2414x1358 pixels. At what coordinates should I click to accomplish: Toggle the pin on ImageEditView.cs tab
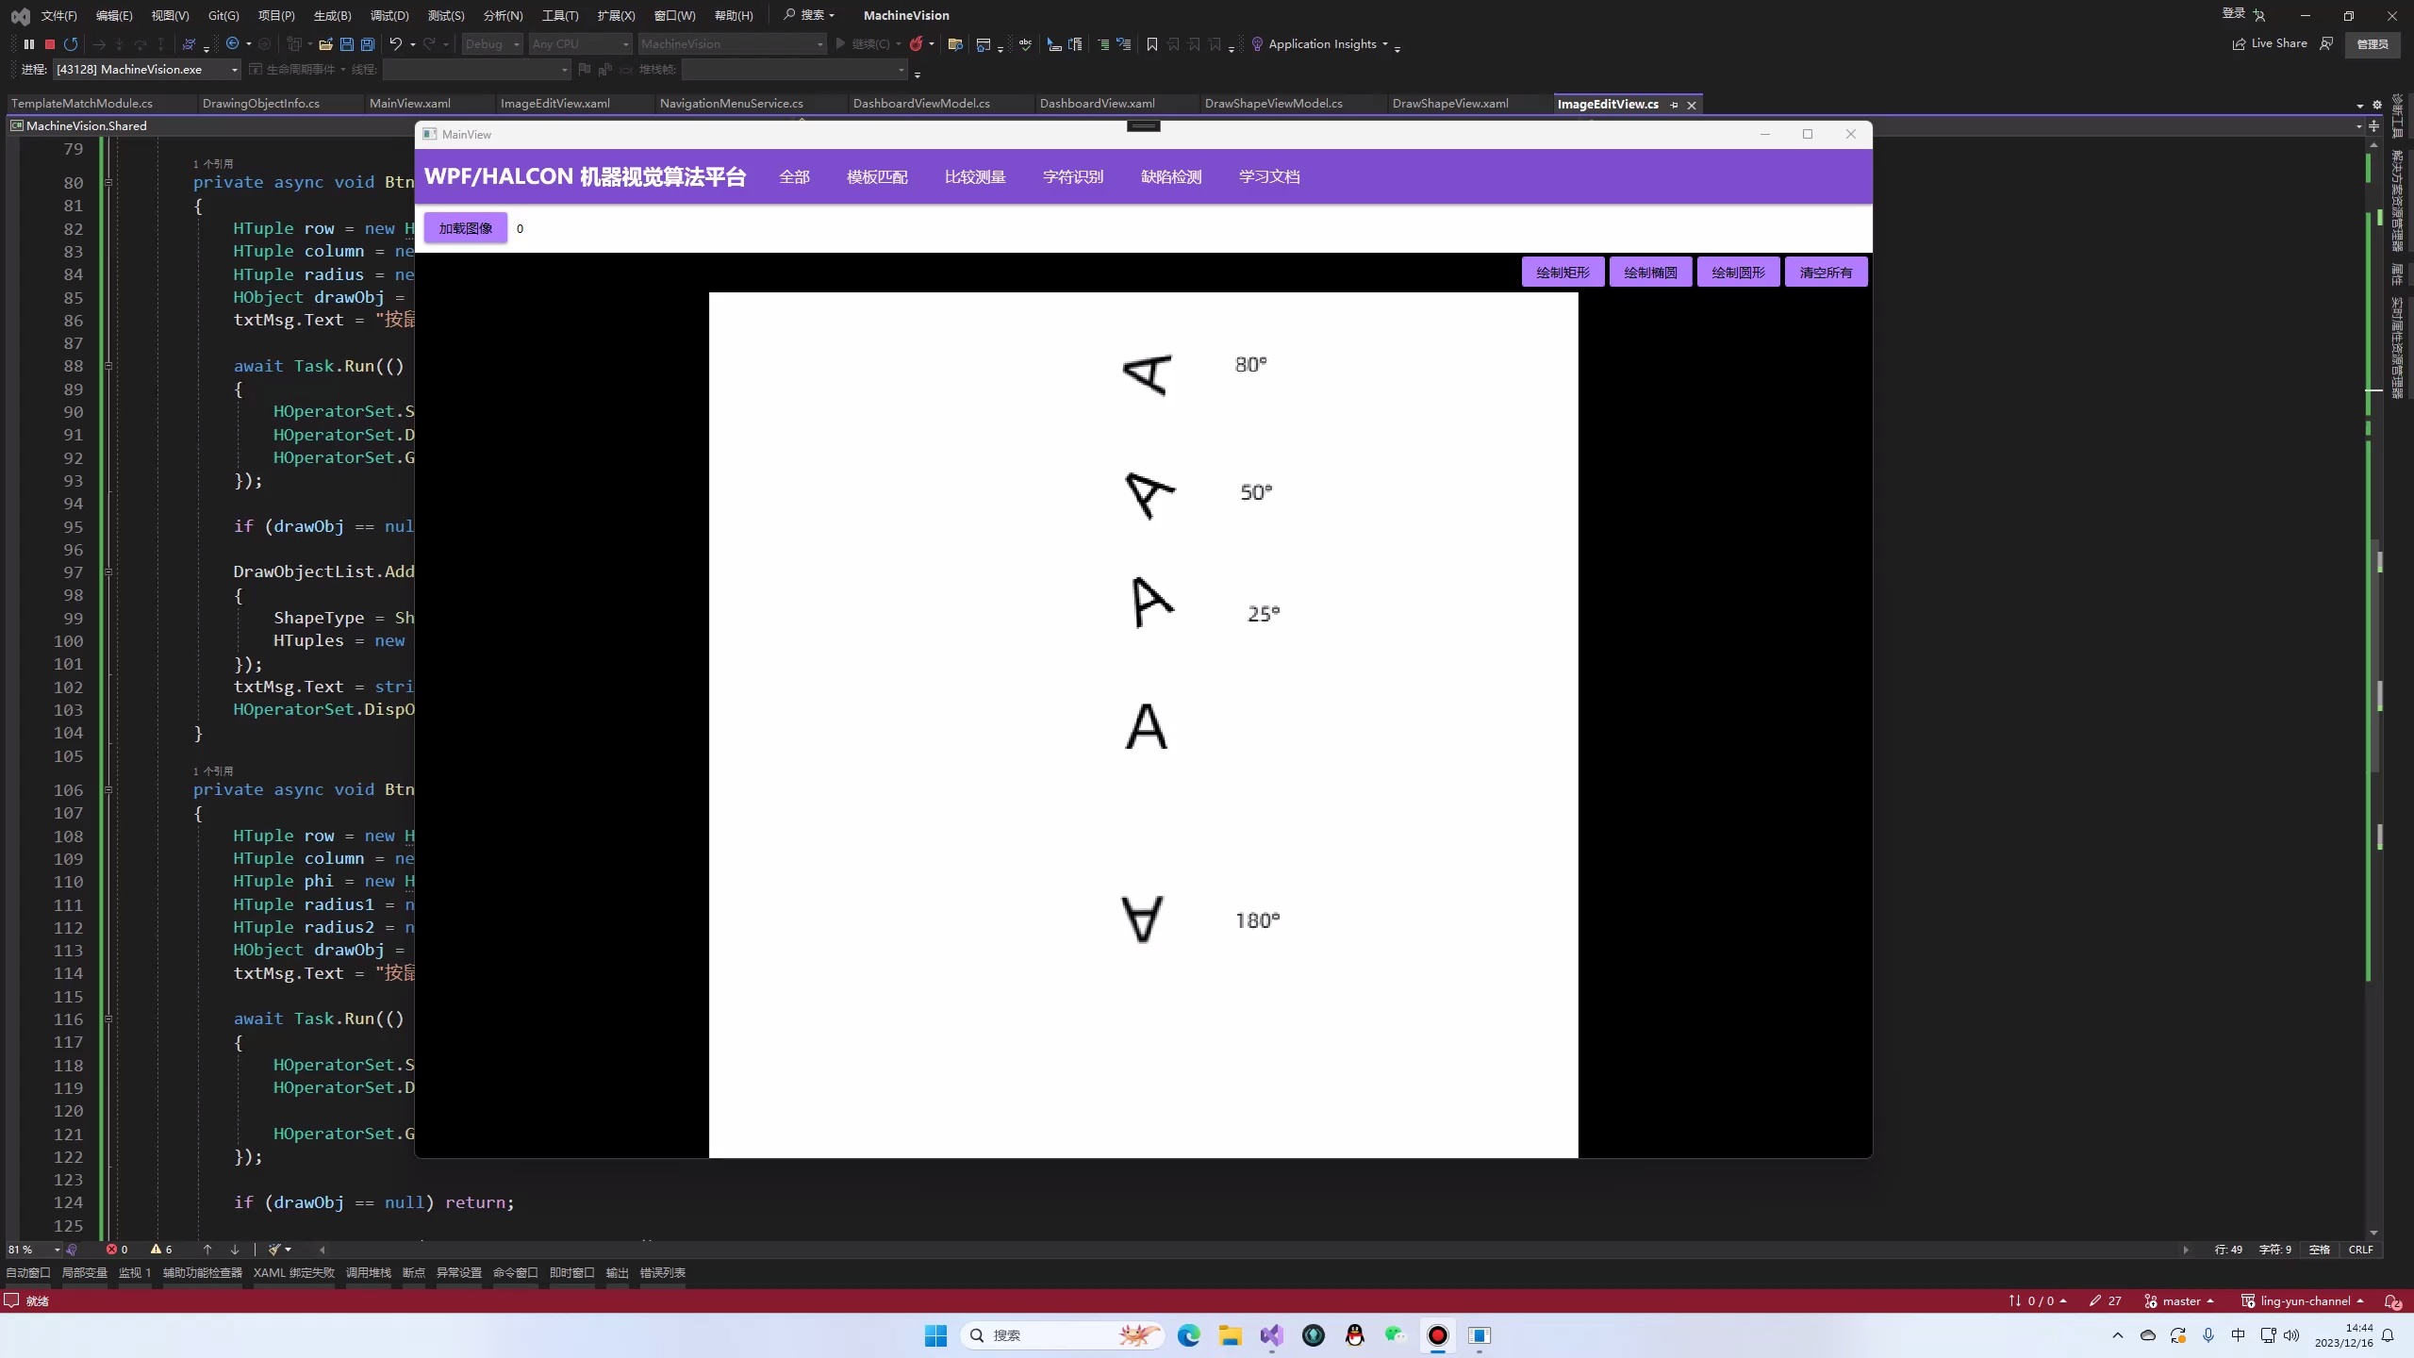1675,105
